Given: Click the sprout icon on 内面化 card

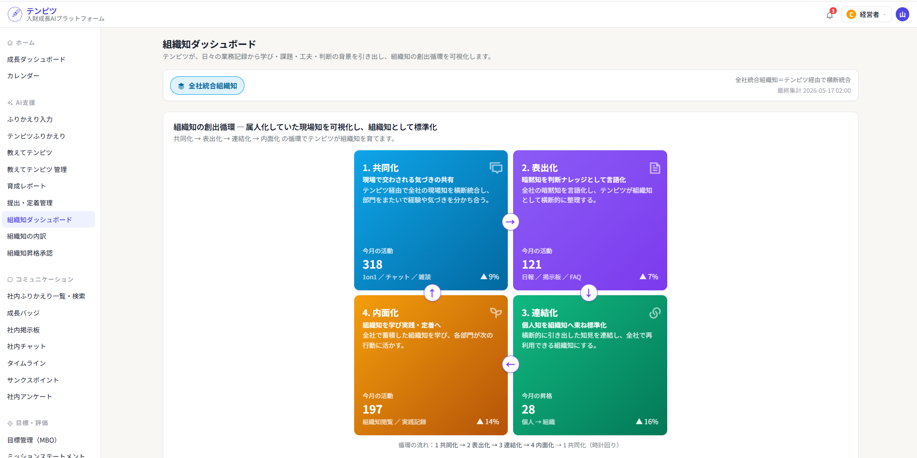Looking at the screenshot, I should [496, 313].
